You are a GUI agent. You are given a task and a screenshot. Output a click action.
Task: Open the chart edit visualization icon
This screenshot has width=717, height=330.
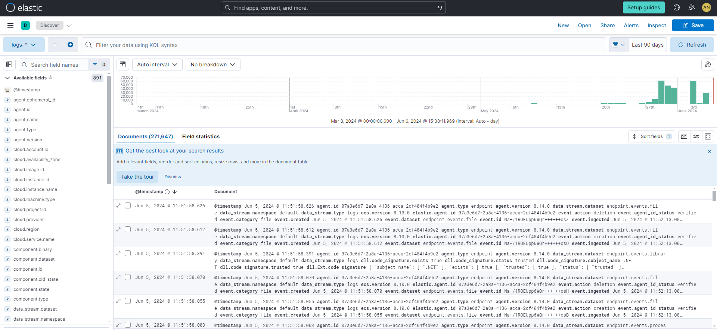click(x=707, y=65)
